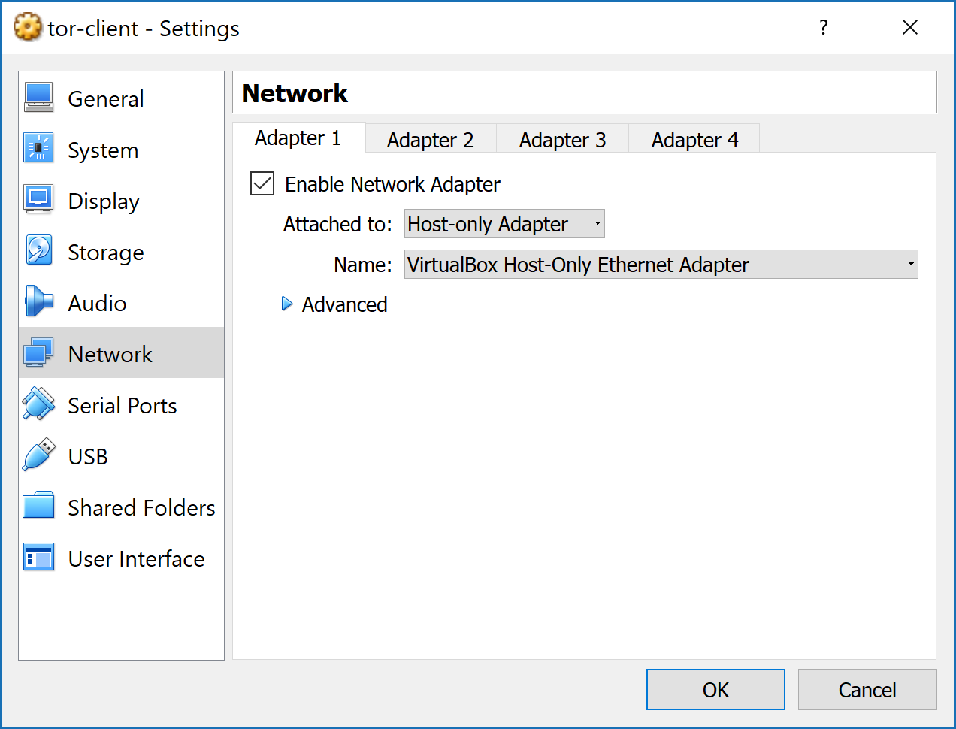Click the User Interface window icon
The height and width of the screenshot is (729, 956).
click(38, 558)
